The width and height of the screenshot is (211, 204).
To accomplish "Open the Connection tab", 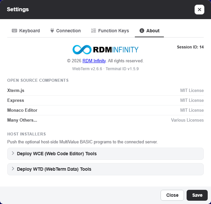I will [66, 31].
